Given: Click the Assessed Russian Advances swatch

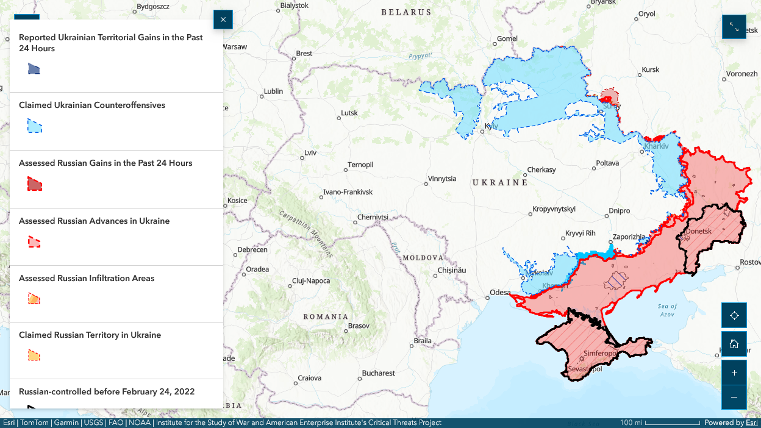Looking at the screenshot, I should tap(34, 242).
